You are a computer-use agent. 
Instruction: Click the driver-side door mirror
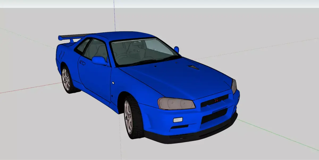(x=99, y=60)
